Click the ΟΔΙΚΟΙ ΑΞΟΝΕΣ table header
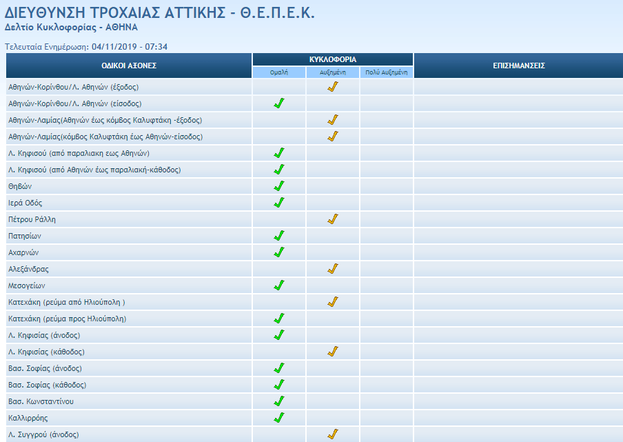This screenshot has height=442, width=623. click(129, 66)
